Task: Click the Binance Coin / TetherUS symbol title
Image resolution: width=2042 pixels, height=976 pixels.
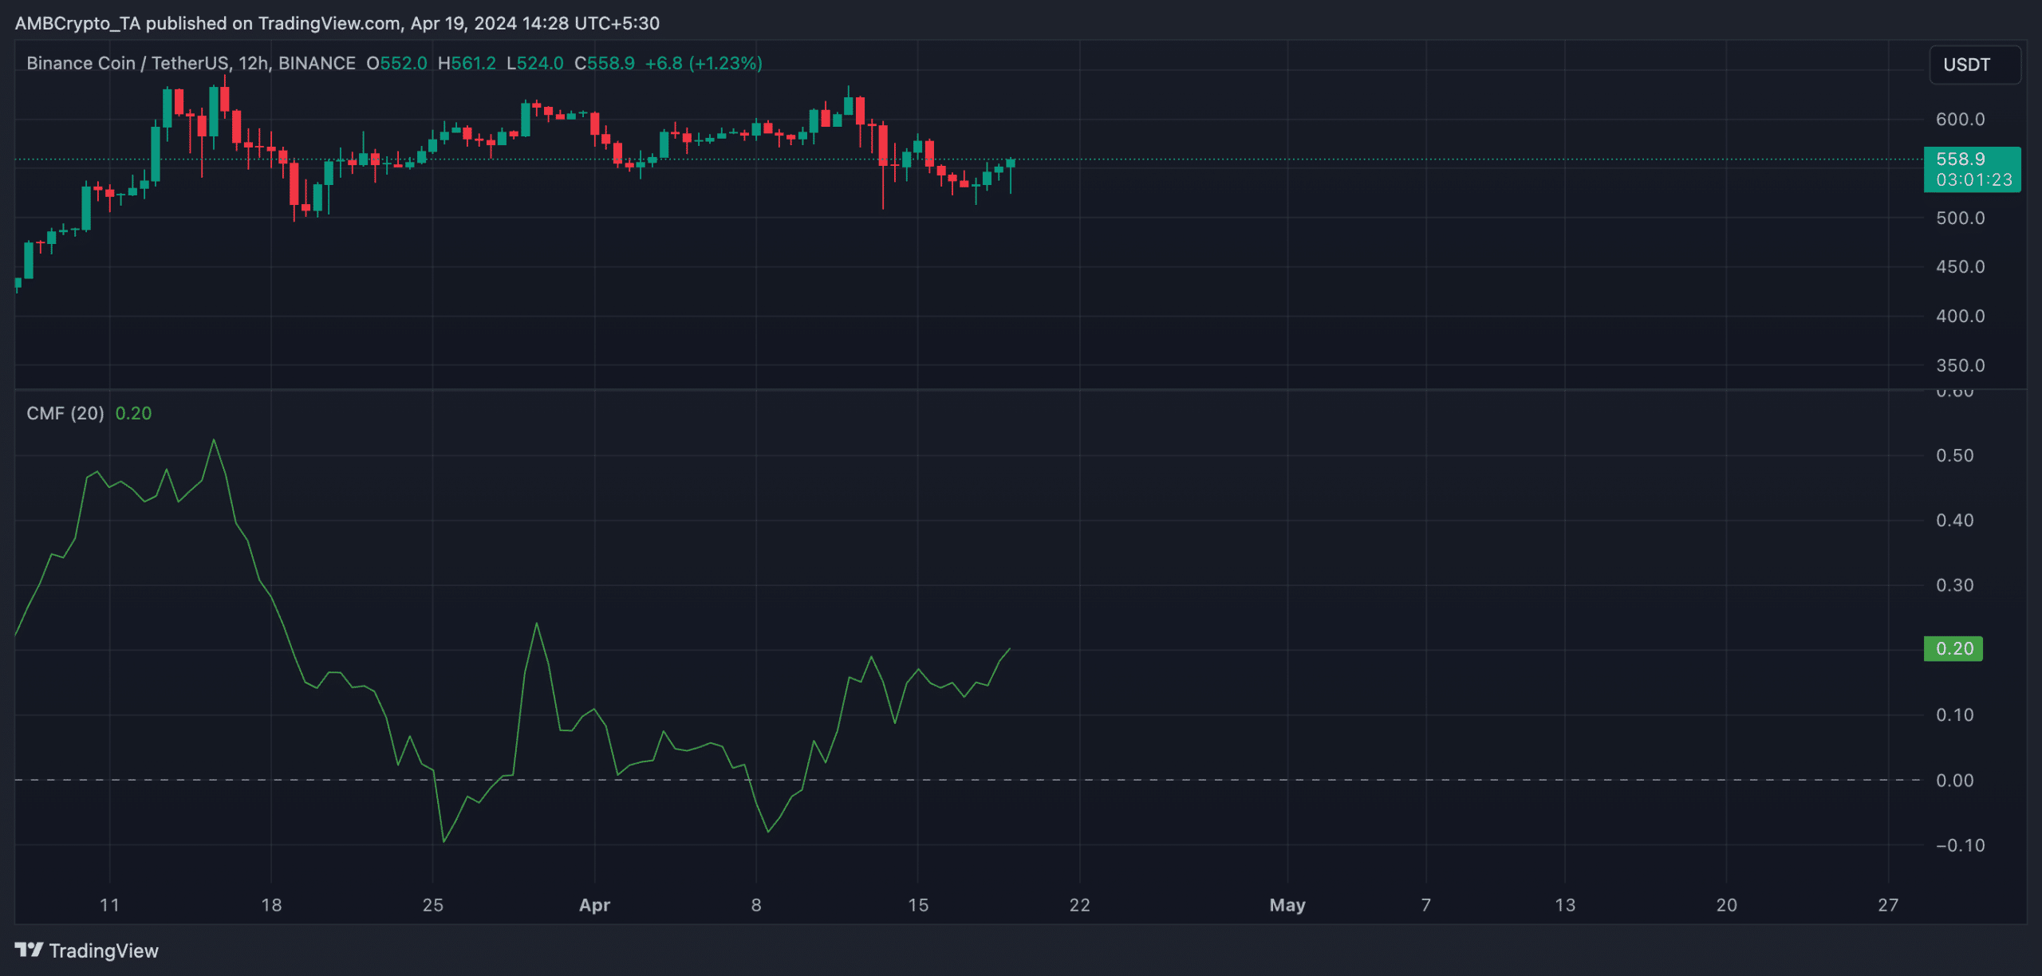Action: [x=191, y=63]
